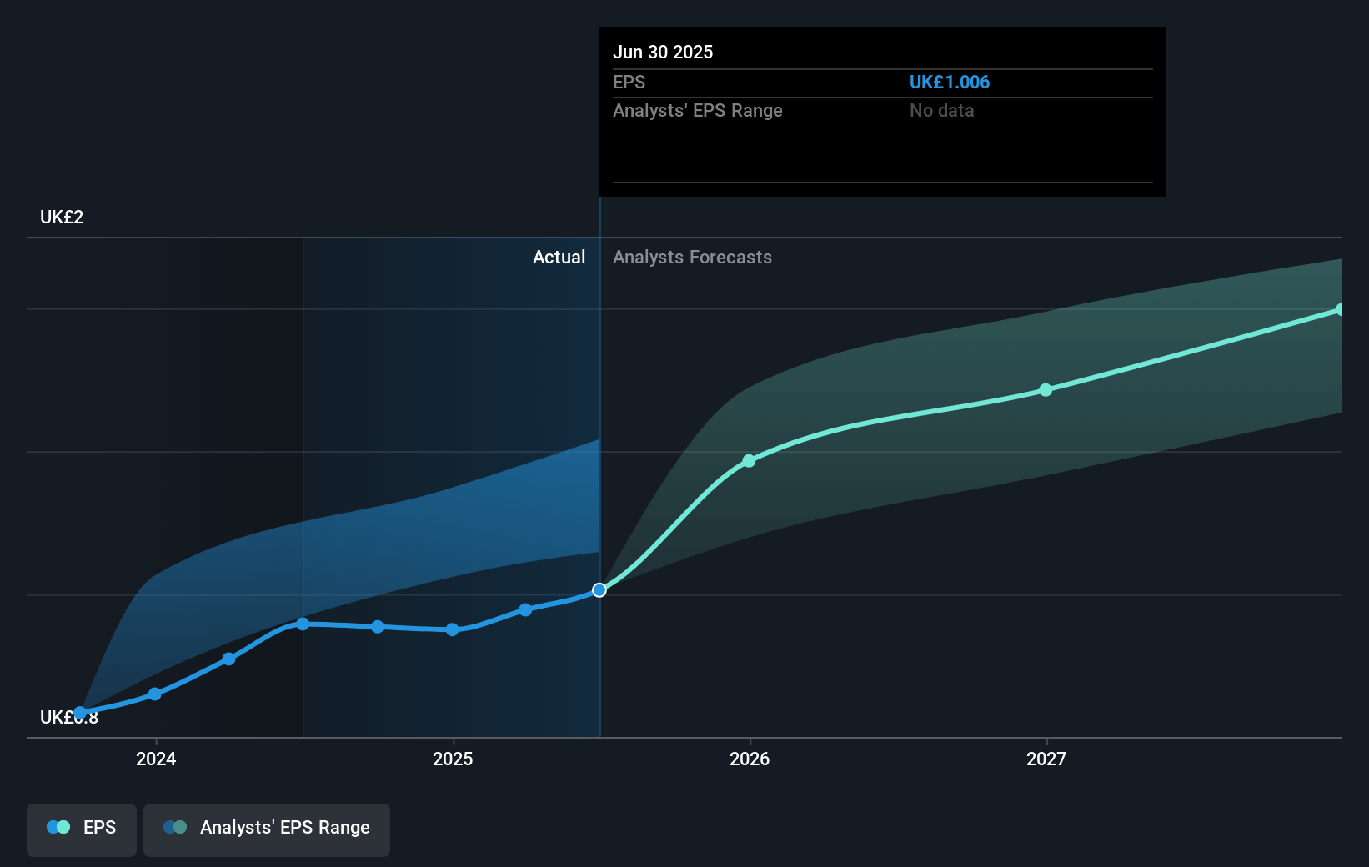Click the 'Analysts Forecasts' section label

(x=692, y=258)
